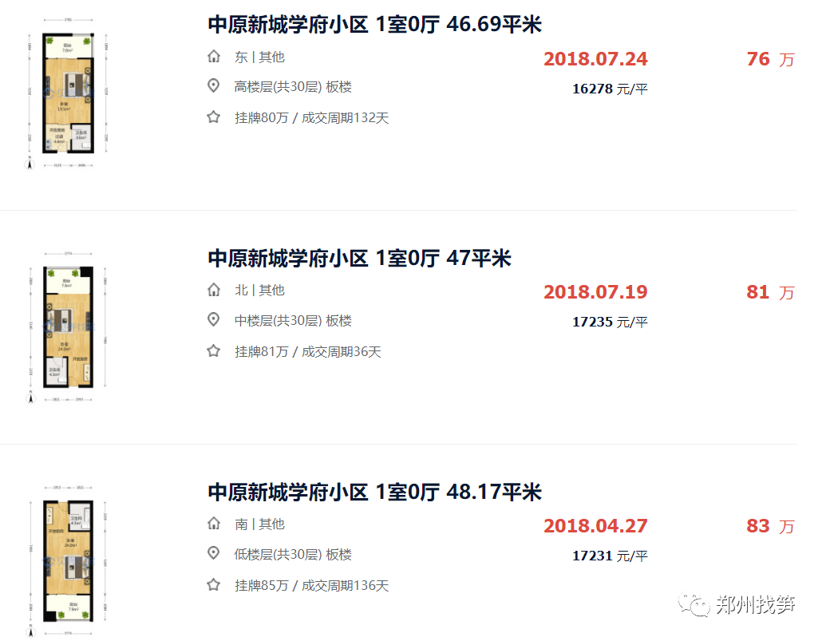
Task: Click house icon beside 南 | 其他
Action: [x=213, y=524]
